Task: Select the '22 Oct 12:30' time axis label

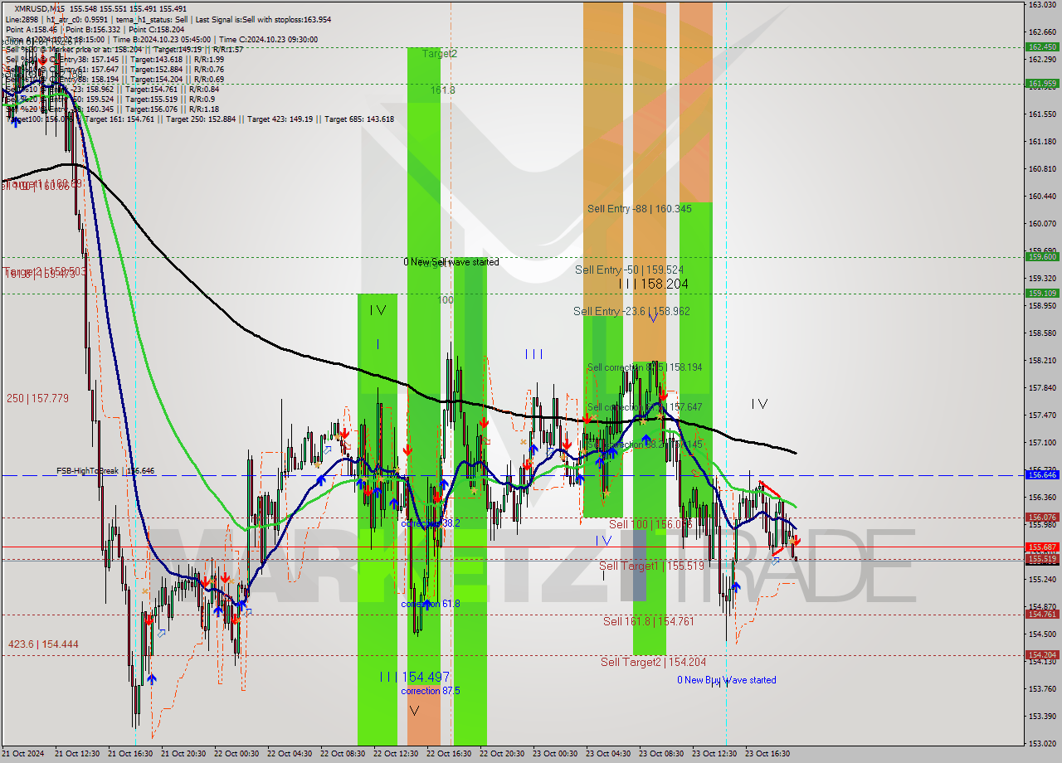Action: (x=396, y=754)
